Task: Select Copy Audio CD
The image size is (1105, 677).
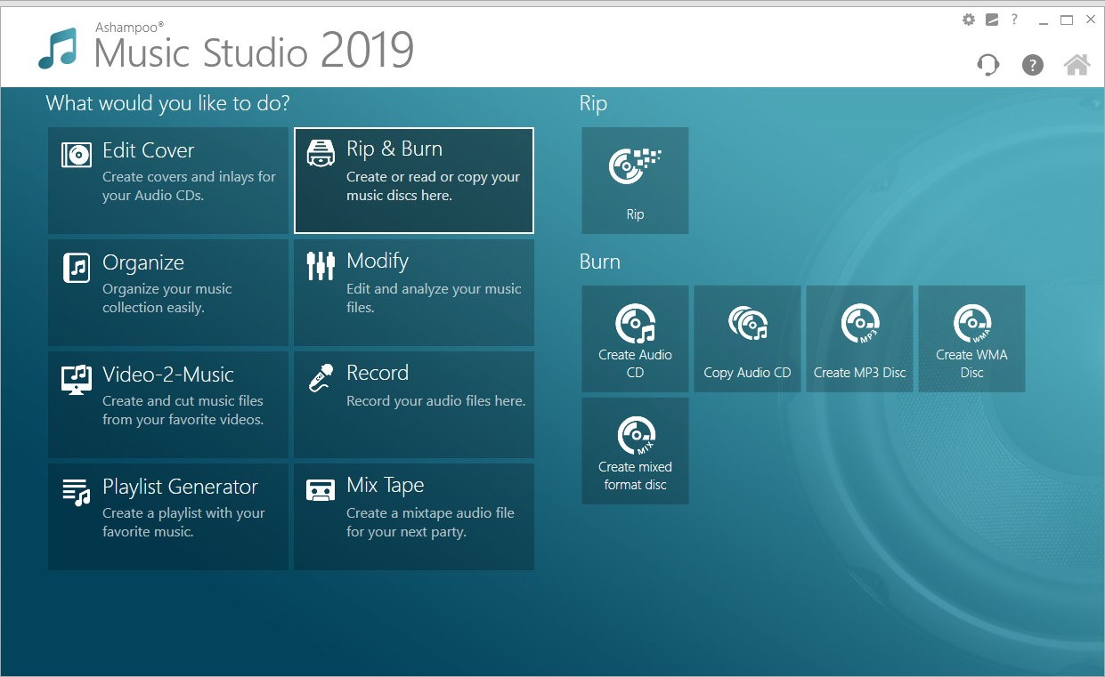Action: (747, 338)
